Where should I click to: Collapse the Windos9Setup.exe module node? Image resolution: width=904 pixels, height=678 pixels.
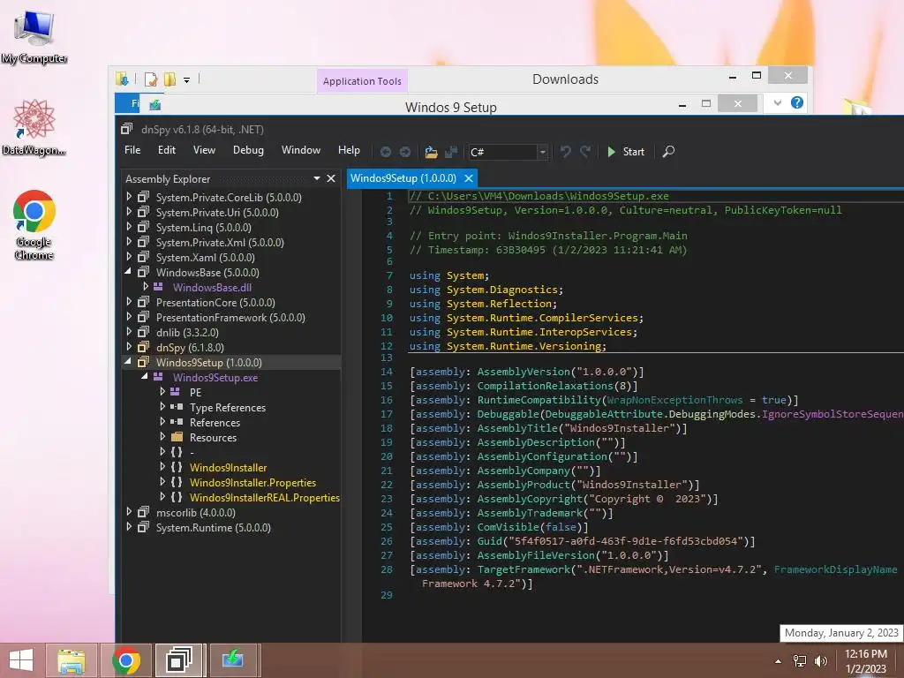pyautogui.click(x=146, y=376)
